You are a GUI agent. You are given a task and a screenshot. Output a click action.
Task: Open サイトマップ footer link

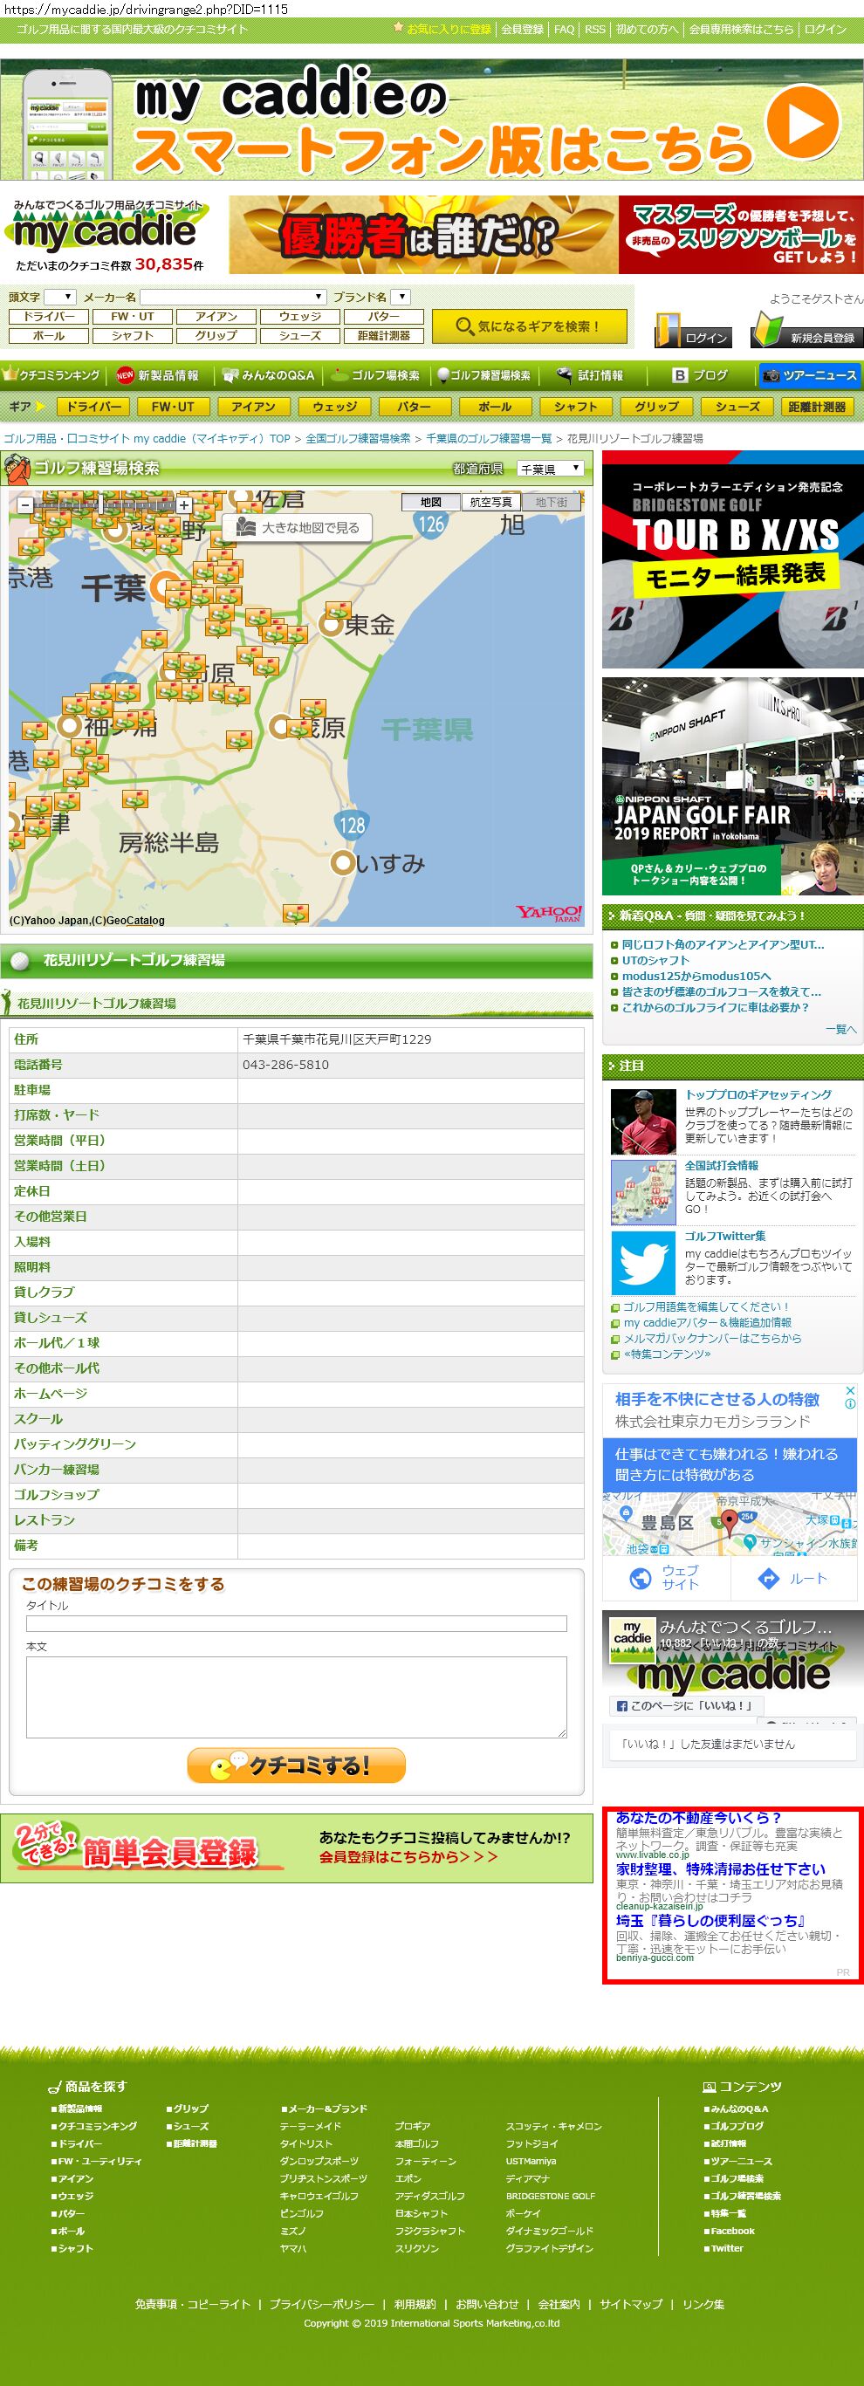(x=631, y=2304)
